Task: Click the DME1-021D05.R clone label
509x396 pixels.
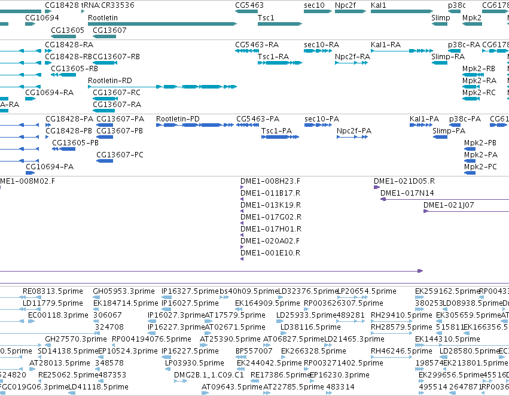Action: [x=404, y=181]
